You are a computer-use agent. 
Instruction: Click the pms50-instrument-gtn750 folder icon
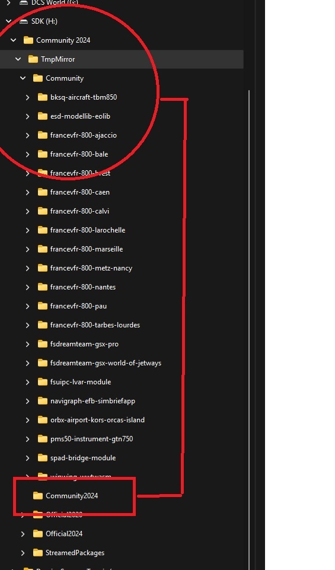43,439
